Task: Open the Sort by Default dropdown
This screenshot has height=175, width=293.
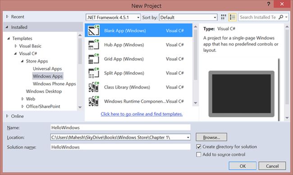Action: click(x=188, y=18)
